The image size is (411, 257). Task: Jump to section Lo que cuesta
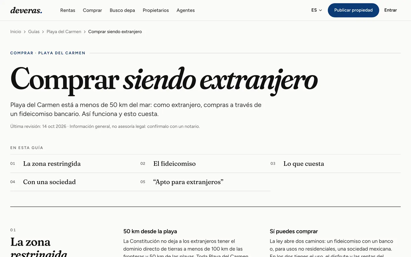(336, 164)
